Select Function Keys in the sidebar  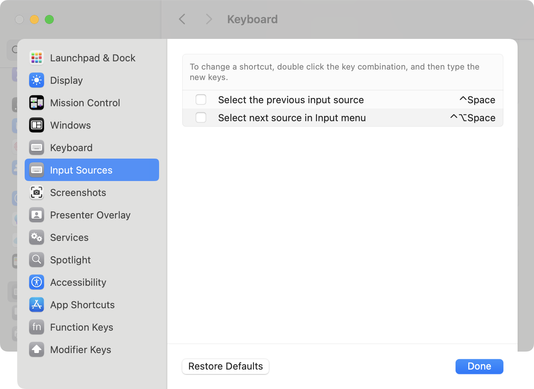(81, 327)
